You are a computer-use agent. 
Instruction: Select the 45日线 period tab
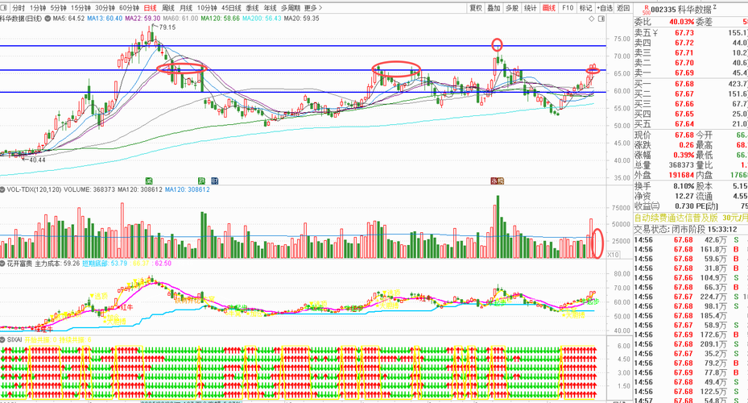[231, 7]
